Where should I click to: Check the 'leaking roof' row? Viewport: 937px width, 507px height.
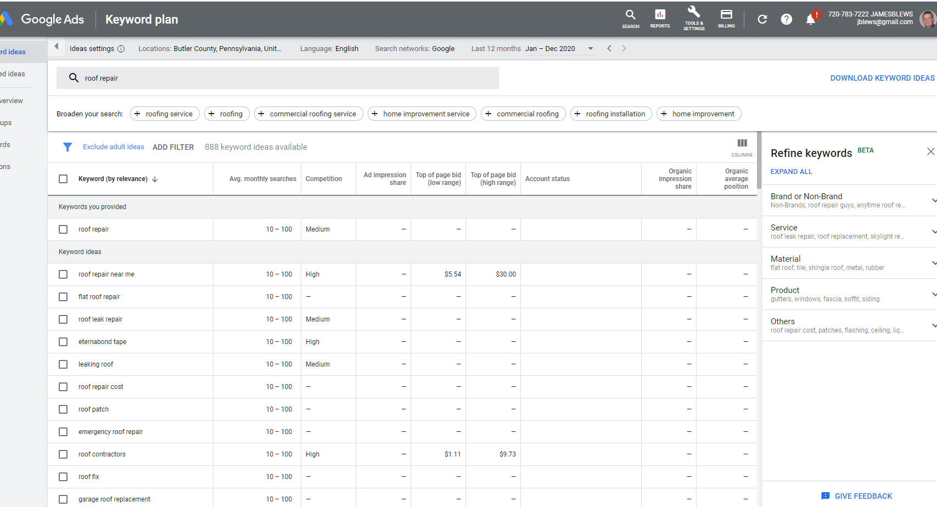[63, 364]
